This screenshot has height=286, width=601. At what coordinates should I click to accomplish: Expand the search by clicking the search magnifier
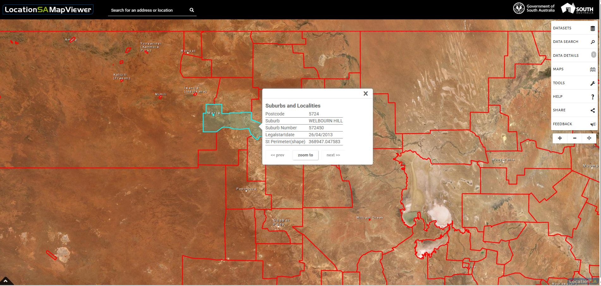pos(192,10)
